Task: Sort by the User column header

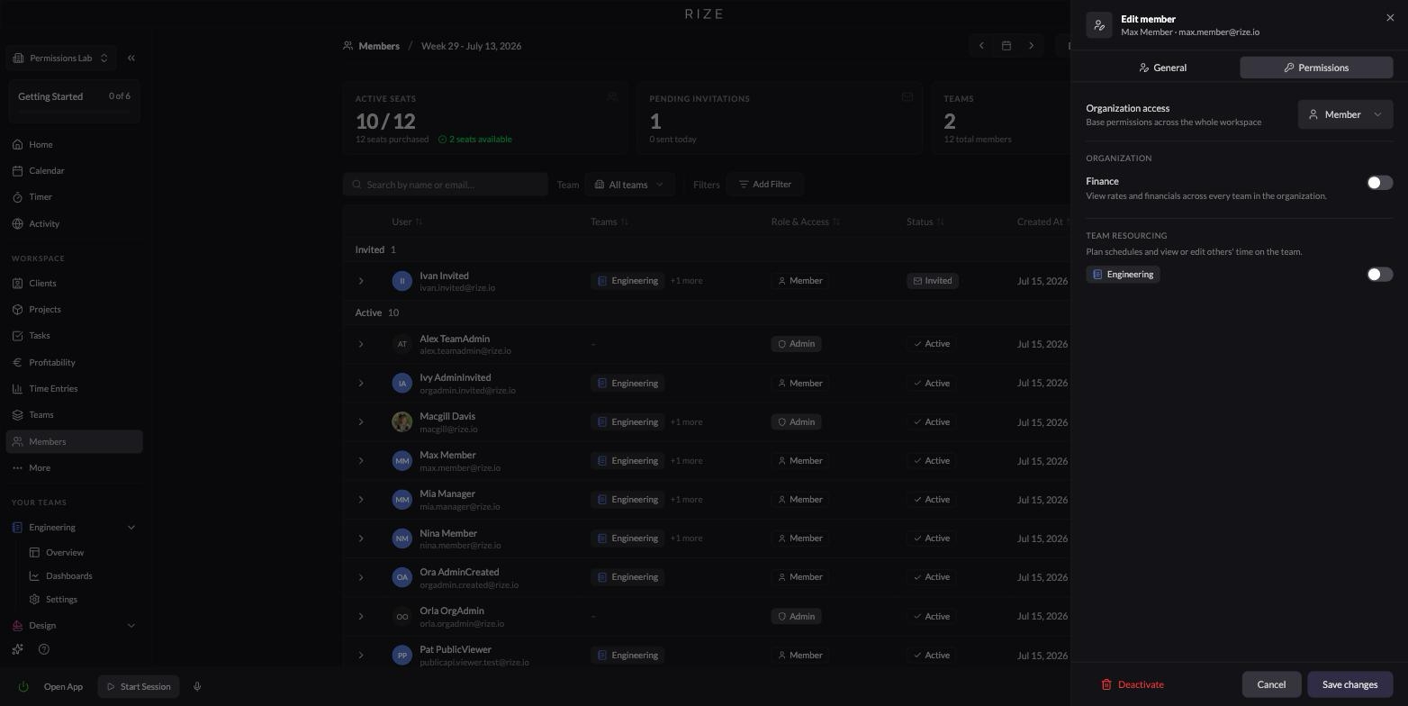Action: (407, 222)
